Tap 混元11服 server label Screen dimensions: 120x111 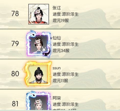[x=60, y=81]
